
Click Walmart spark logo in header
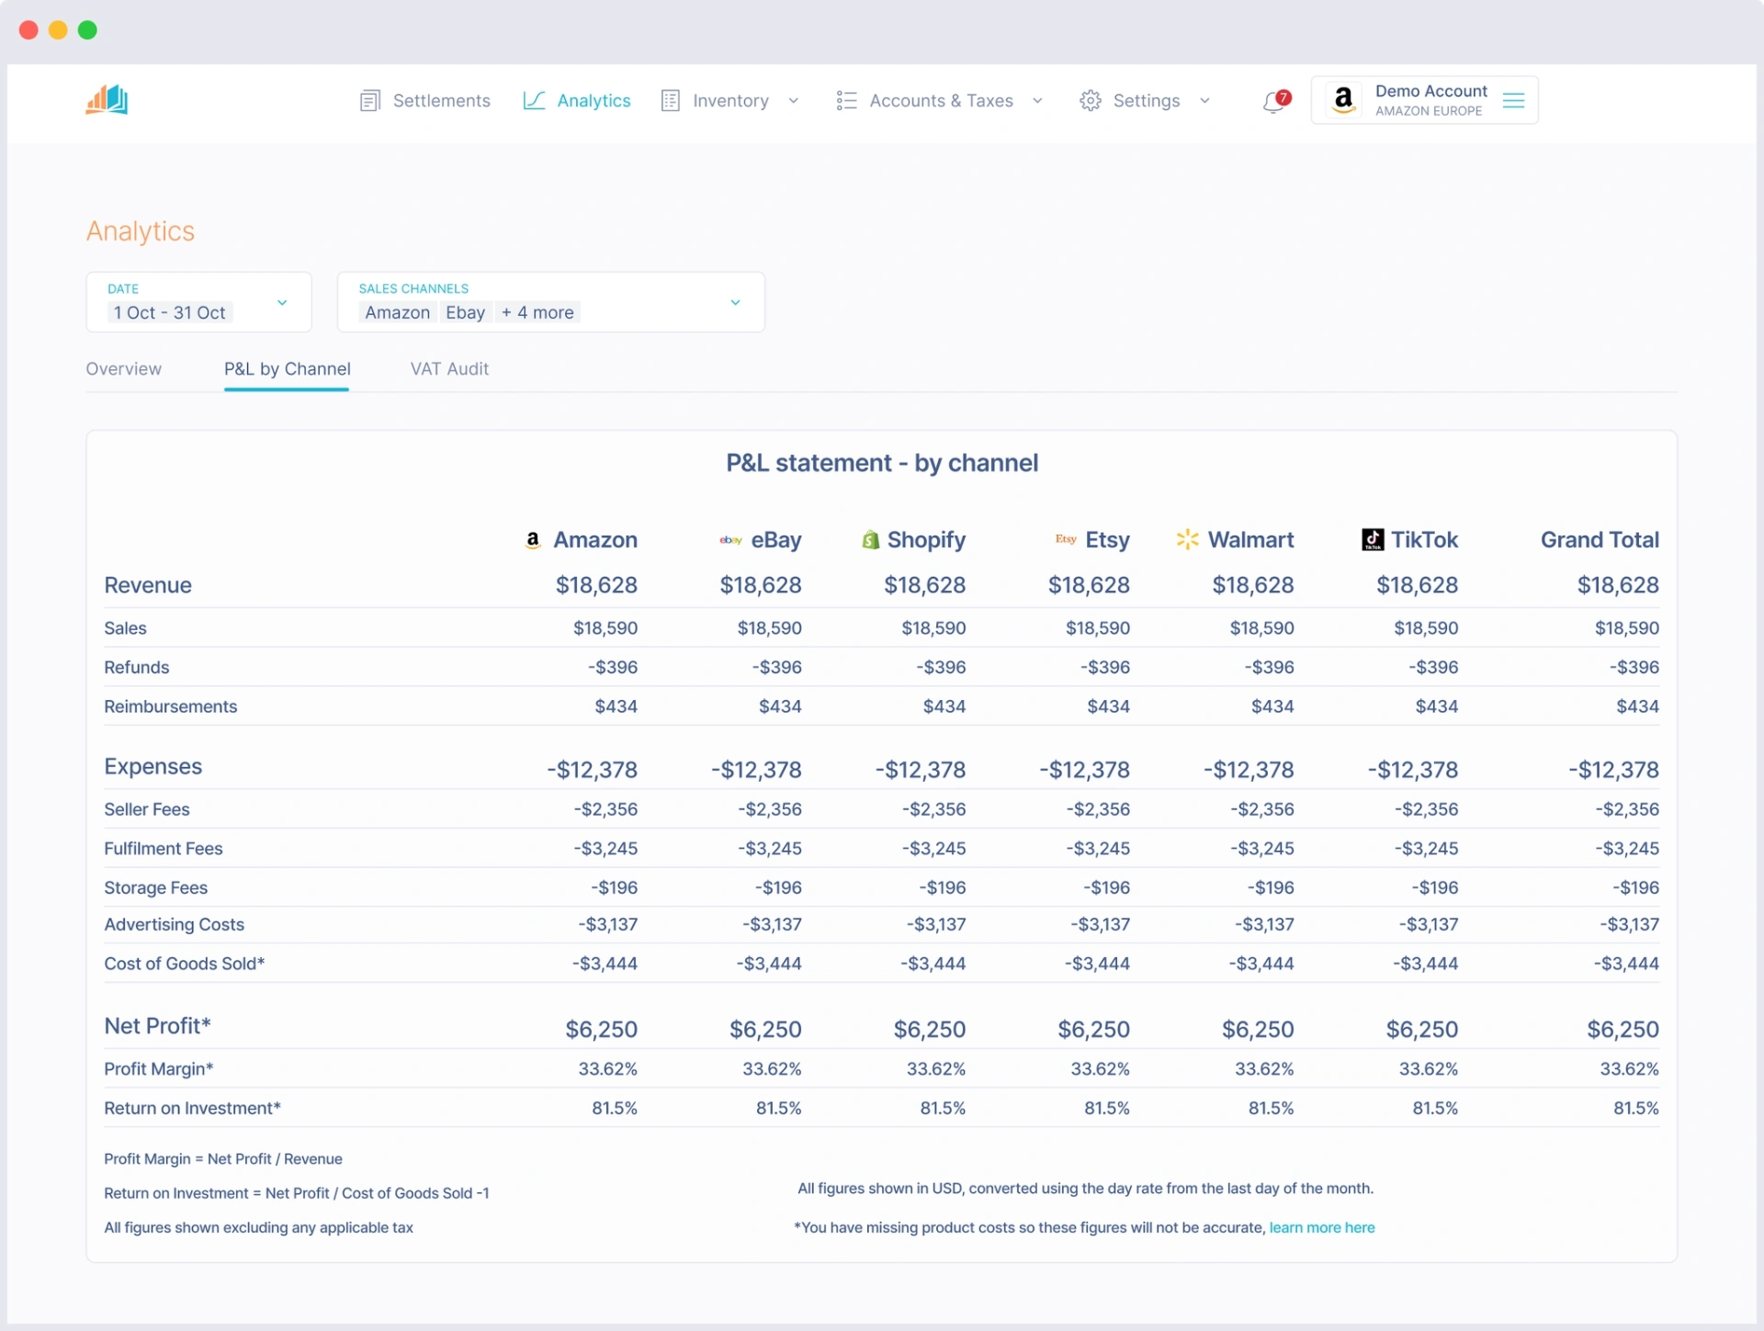coord(1187,539)
